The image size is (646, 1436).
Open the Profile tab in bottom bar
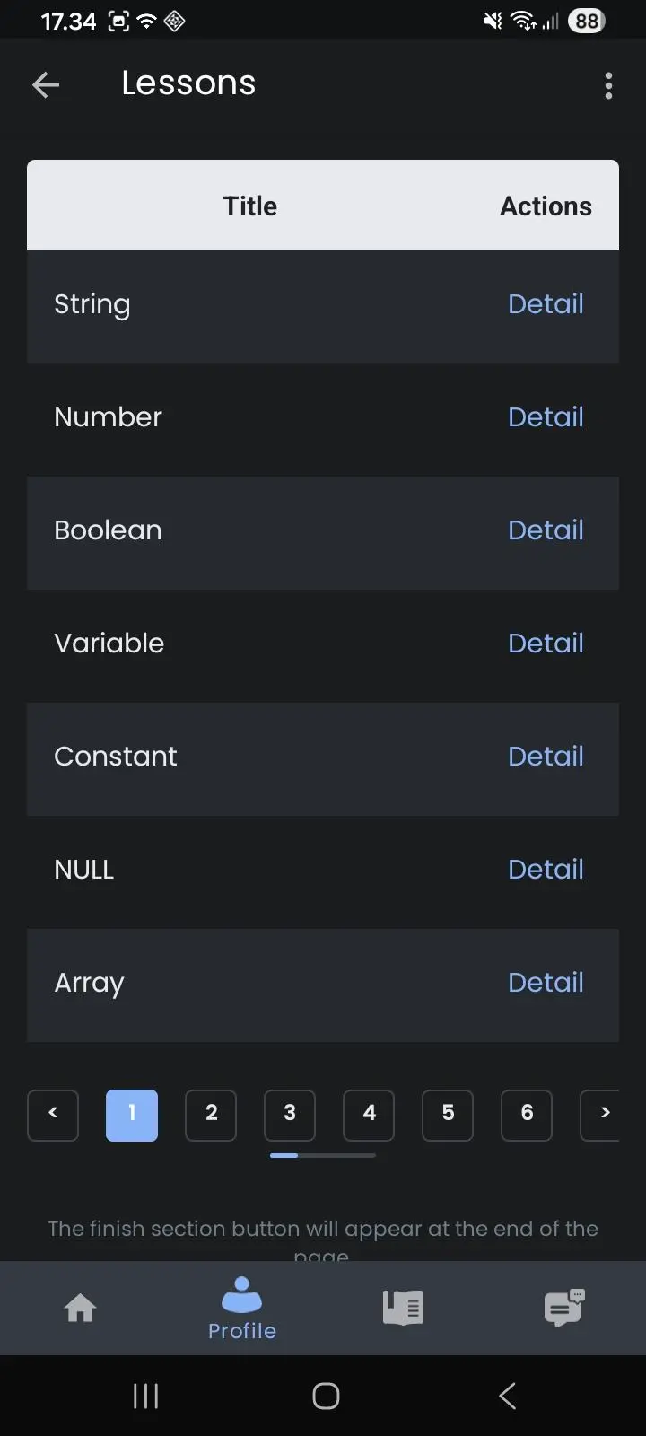pyautogui.click(x=242, y=1309)
